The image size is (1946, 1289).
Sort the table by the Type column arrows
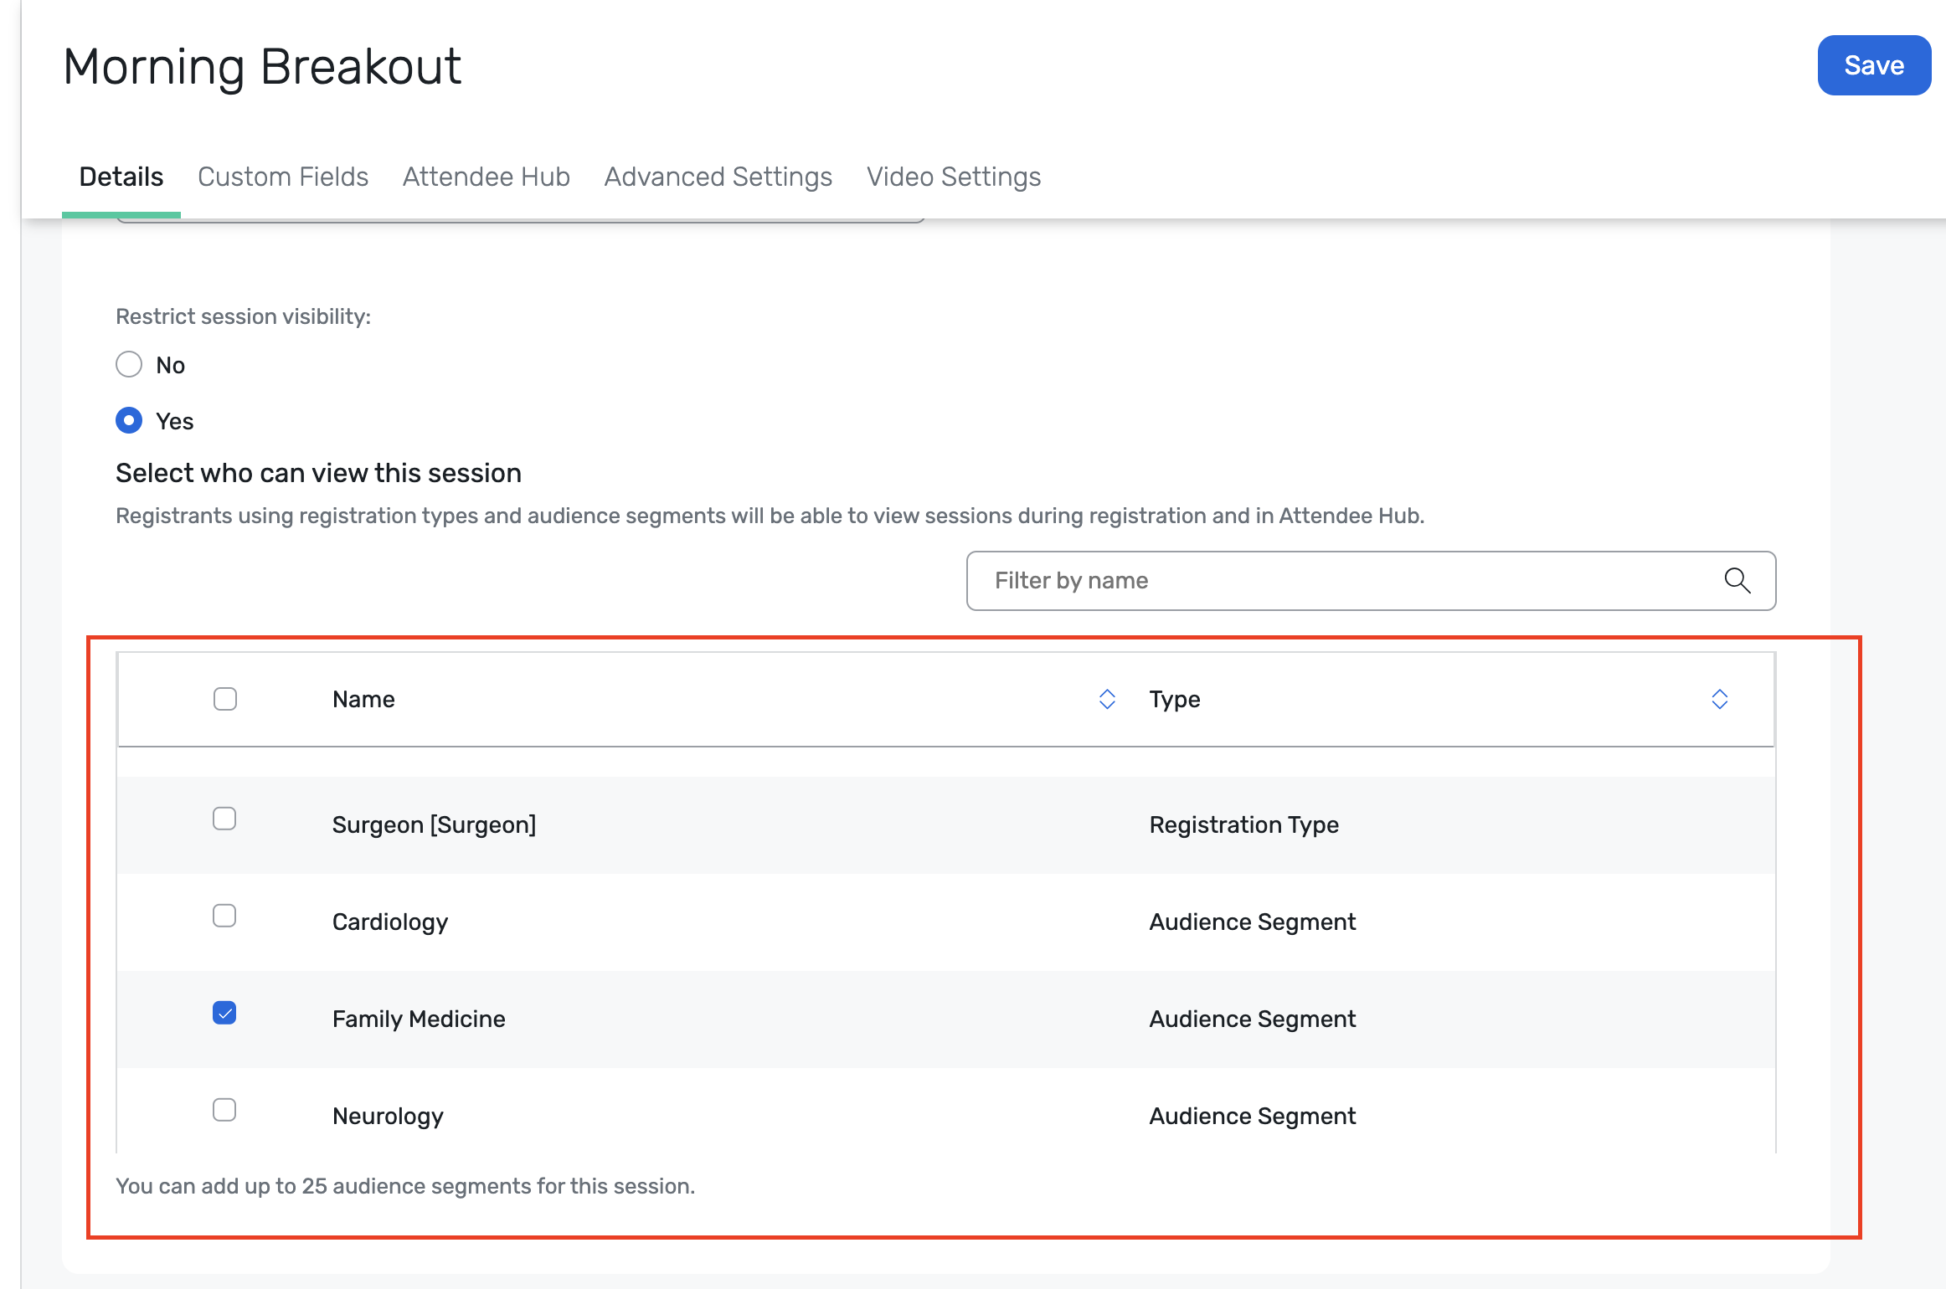pos(1720,699)
